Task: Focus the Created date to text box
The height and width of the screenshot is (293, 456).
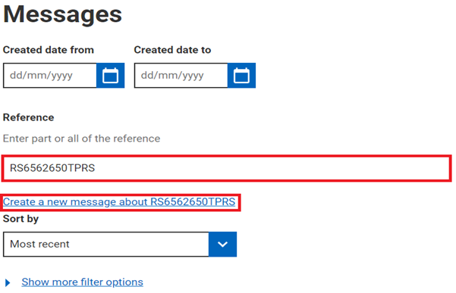Action: point(181,76)
